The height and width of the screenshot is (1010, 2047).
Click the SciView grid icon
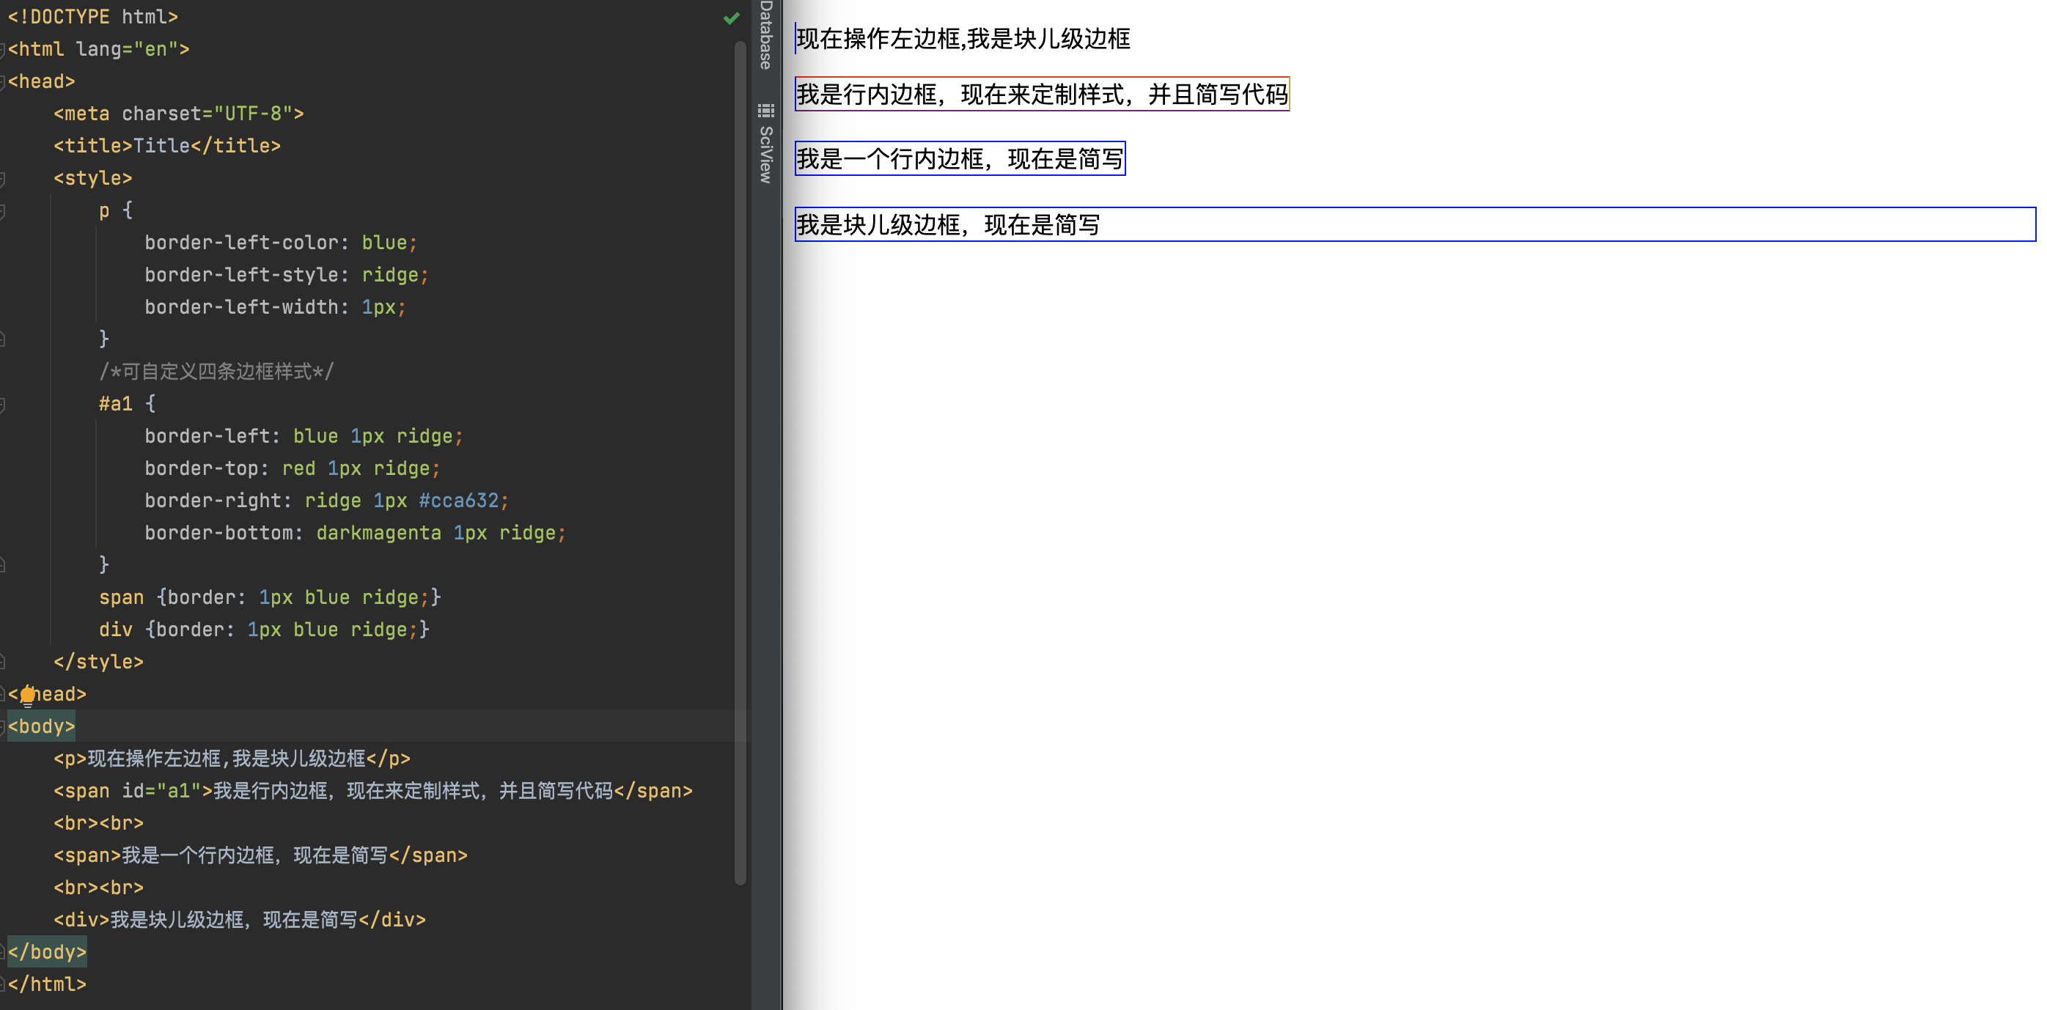(x=766, y=111)
